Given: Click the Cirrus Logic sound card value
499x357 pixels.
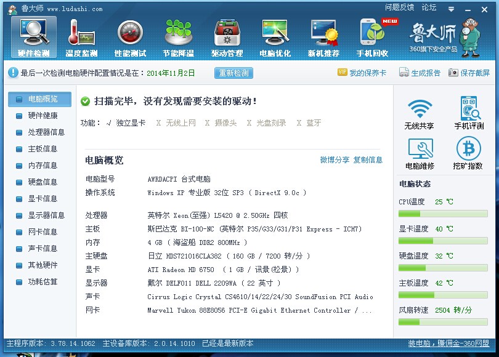Looking at the screenshot, I should click(x=261, y=297).
